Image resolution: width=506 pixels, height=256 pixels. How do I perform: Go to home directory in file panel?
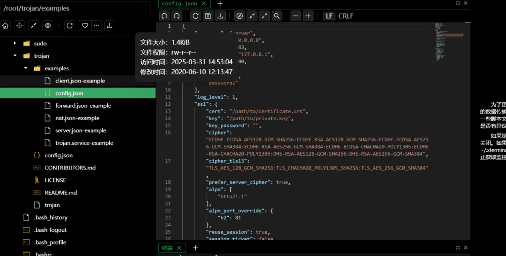coord(5,26)
